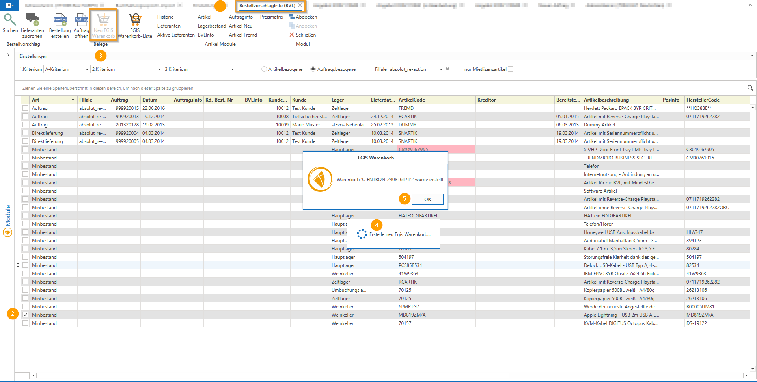Enable nur Mietlizenzartikel checkbox

point(511,69)
